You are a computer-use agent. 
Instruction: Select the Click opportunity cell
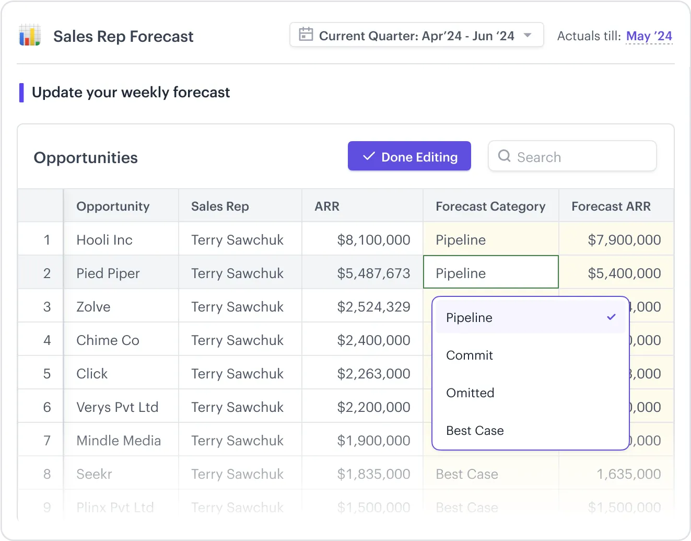coord(121,373)
